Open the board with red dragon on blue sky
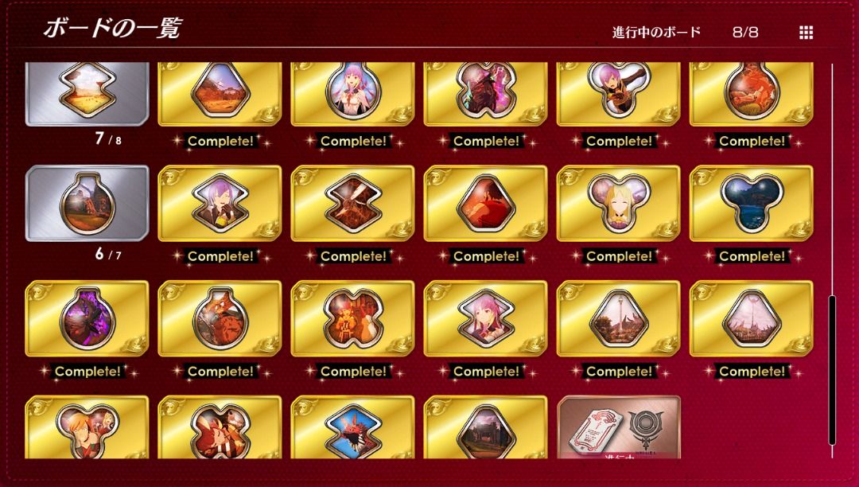The width and height of the screenshot is (859, 487). [x=353, y=427]
